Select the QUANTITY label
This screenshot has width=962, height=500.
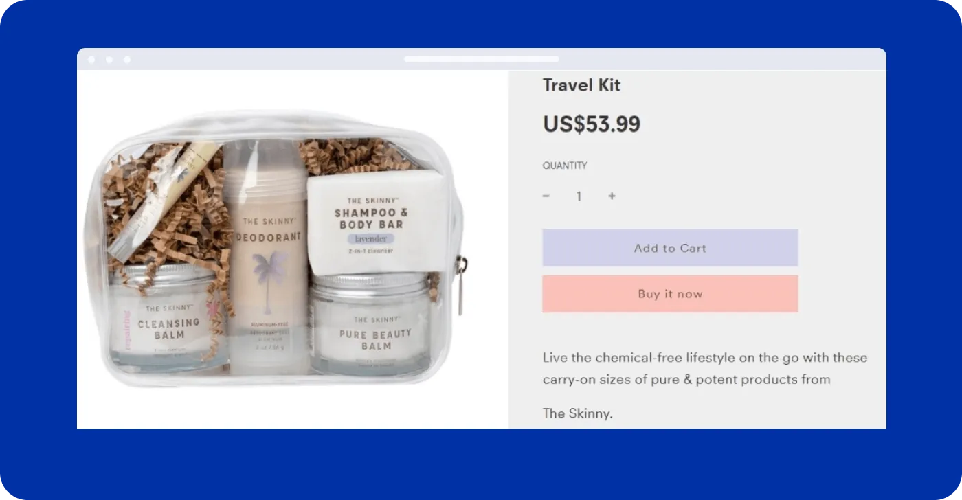click(x=565, y=166)
